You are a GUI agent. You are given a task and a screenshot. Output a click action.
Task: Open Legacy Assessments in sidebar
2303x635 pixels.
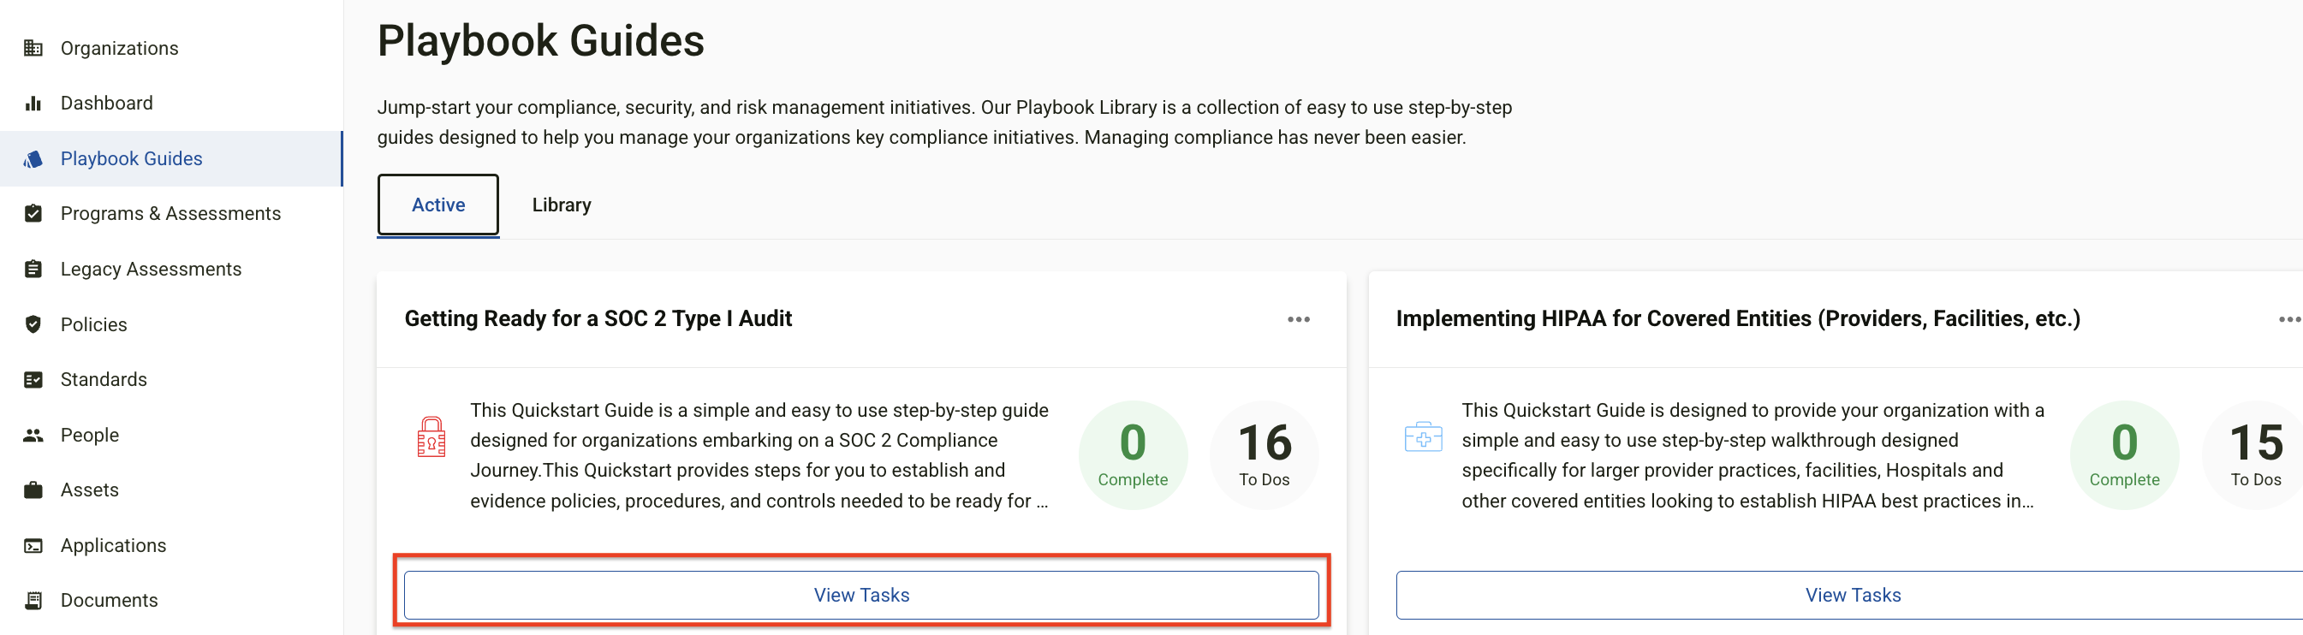[171, 269]
